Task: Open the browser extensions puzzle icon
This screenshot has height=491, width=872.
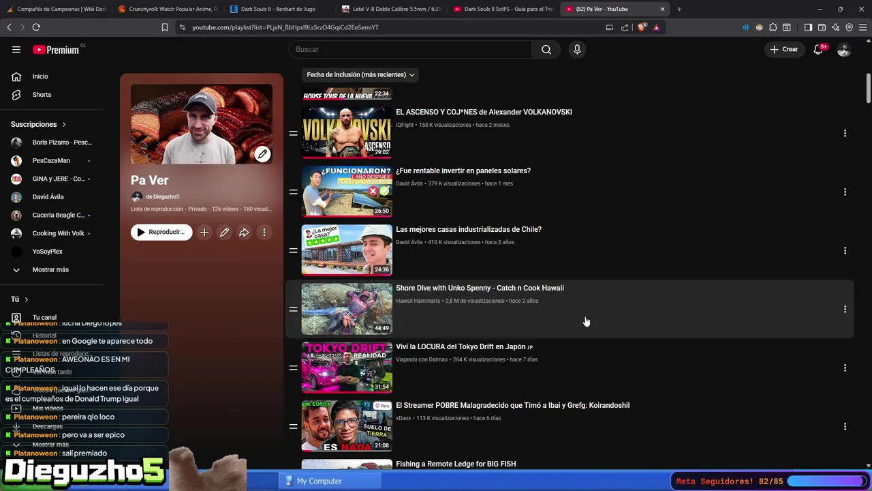Action: pyautogui.click(x=773, y=27)
